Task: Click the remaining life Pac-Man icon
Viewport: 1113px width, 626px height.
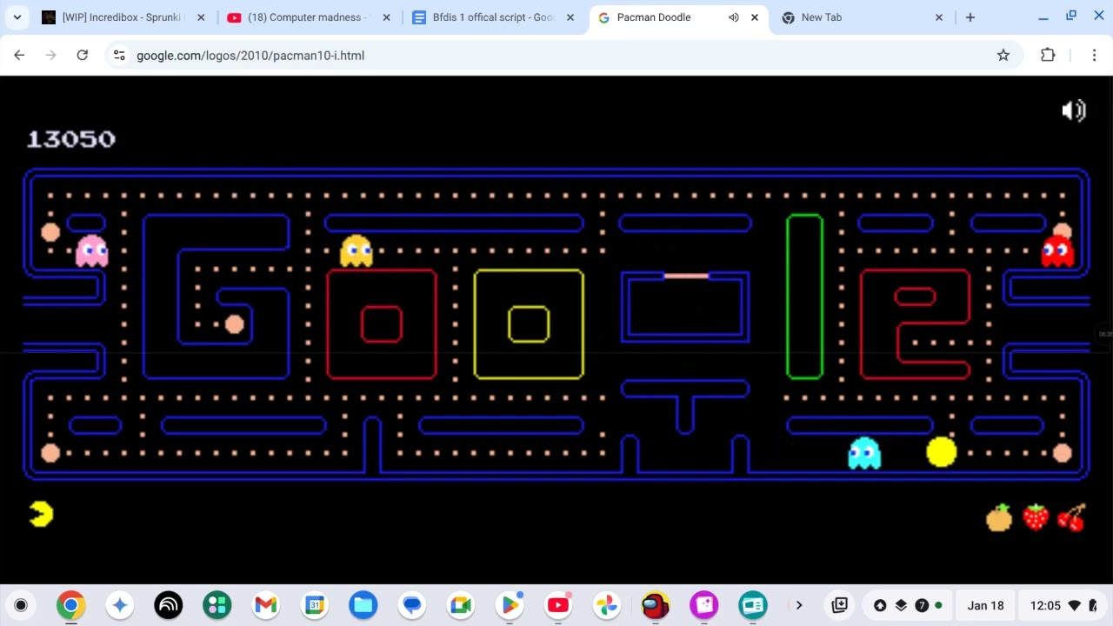Action: [x=41, y=515]
